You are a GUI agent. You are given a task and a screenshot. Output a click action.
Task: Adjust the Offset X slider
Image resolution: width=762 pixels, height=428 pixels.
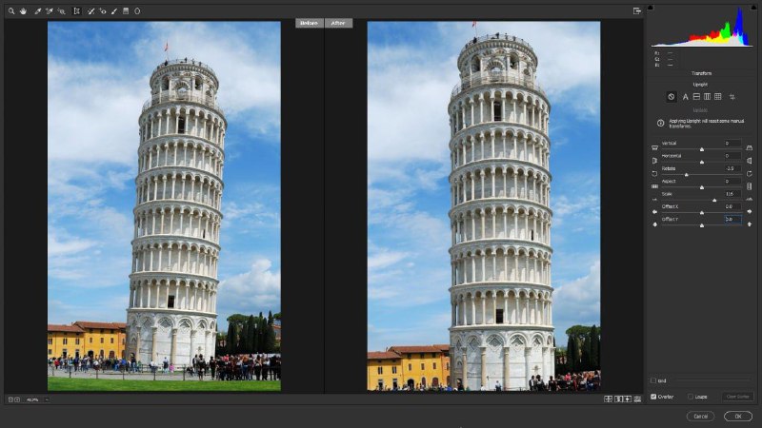click(701, 212)
